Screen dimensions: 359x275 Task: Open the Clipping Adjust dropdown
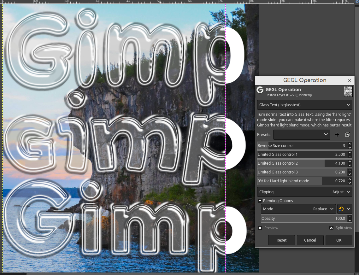pos(304,192)
